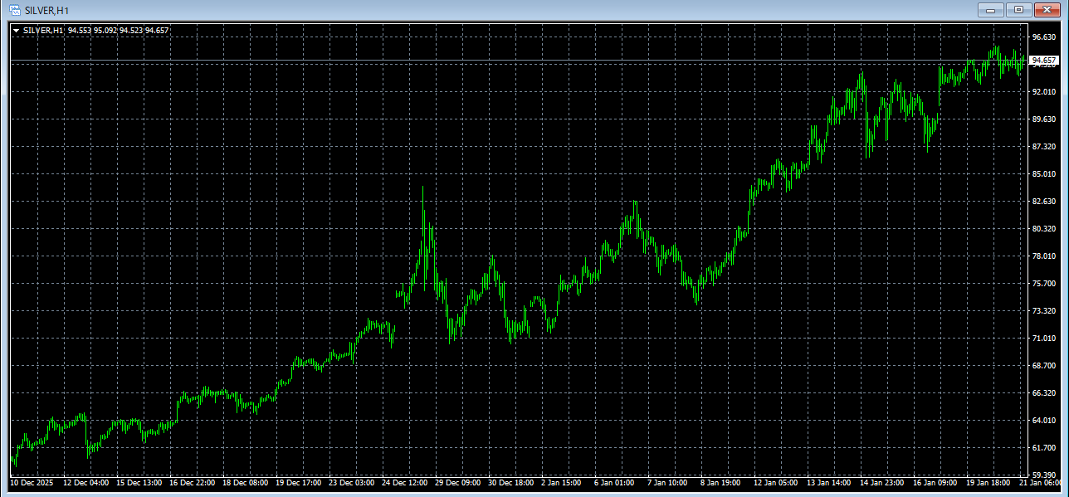Click the 82.630 price scale label

[1043, 202]
